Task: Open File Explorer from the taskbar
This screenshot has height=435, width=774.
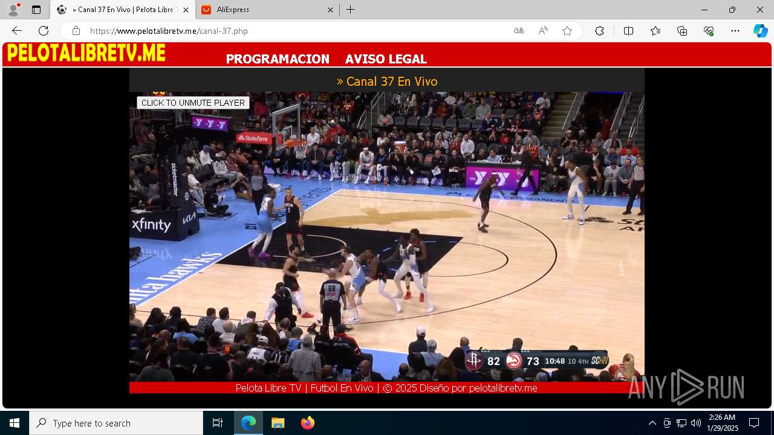Action: [278, 423]
